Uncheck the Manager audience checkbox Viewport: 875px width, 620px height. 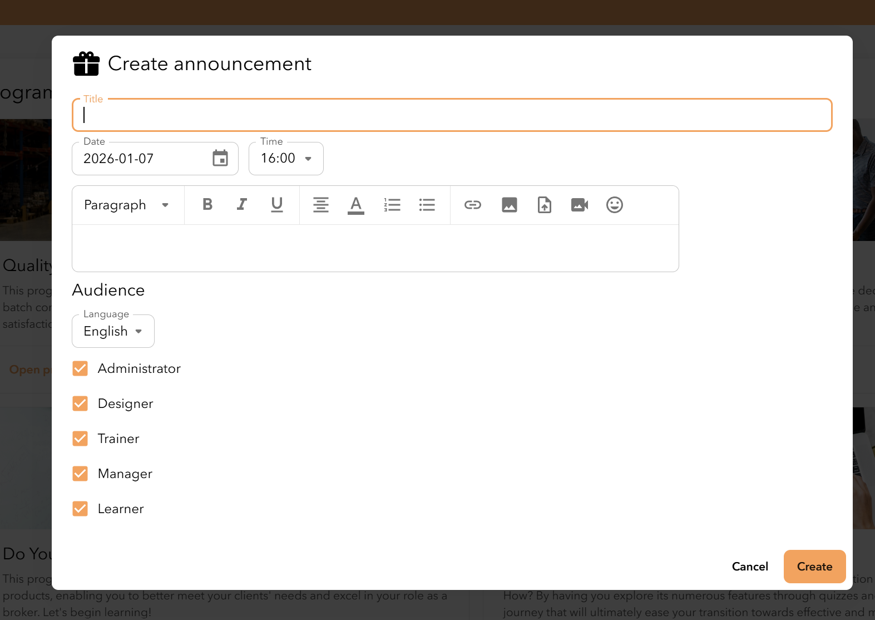80,474
